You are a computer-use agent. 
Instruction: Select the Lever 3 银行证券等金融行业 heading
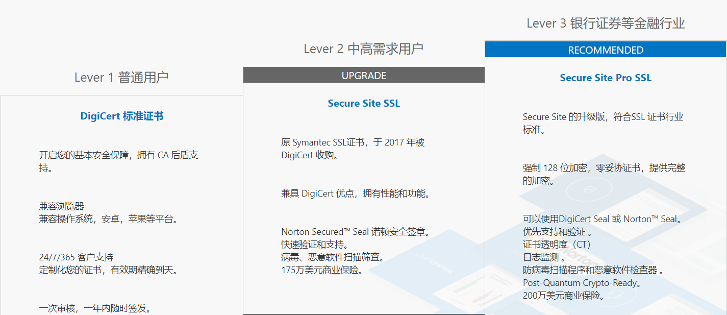click(x=606, y=23)
